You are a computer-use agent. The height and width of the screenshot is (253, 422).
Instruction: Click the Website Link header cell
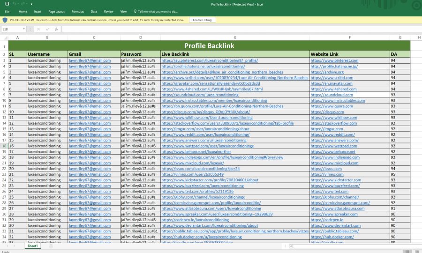[350, 54]
